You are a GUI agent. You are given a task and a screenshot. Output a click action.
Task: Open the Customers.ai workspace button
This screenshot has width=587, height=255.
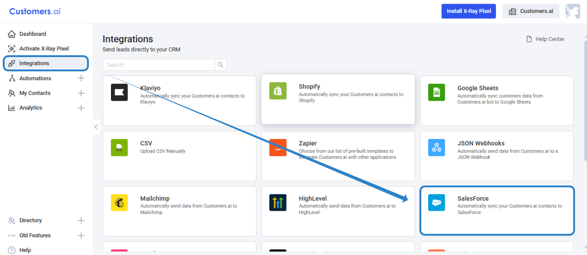(531, 11)
